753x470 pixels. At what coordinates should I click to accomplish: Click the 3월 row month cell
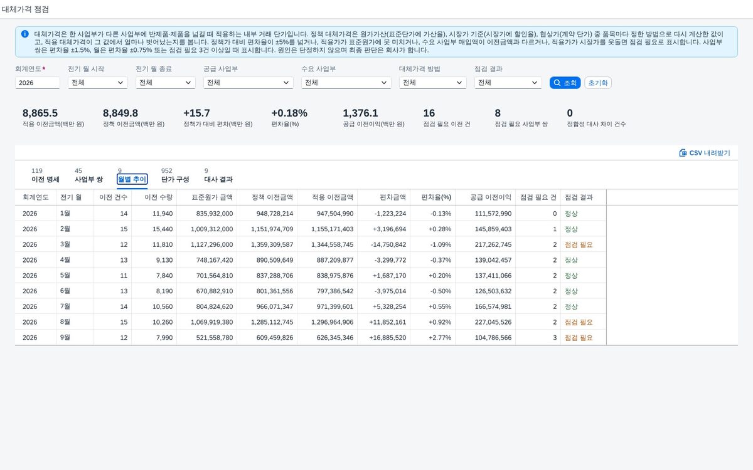pyautogui.click(x=75, y=244)
